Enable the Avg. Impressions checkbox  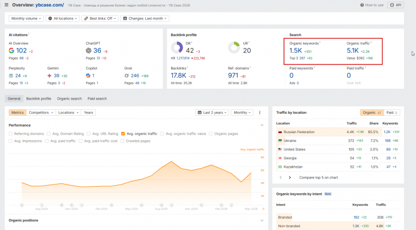[x=11, y=141]
